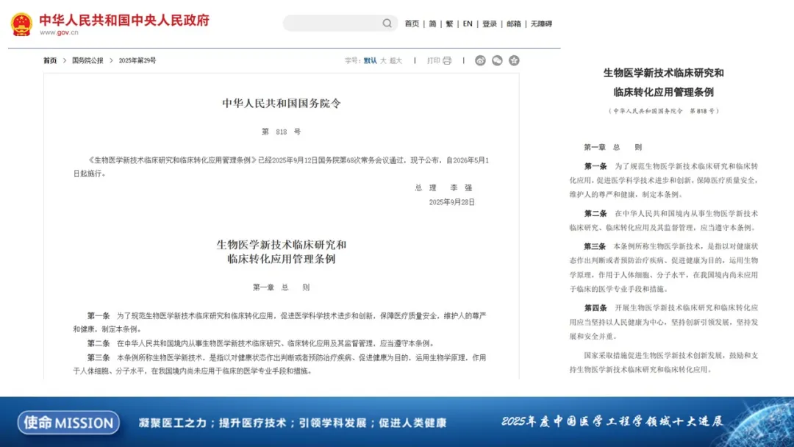Click the 简 simplified Chinese language switch
The image size is (794, 447).
coord(432,23)
